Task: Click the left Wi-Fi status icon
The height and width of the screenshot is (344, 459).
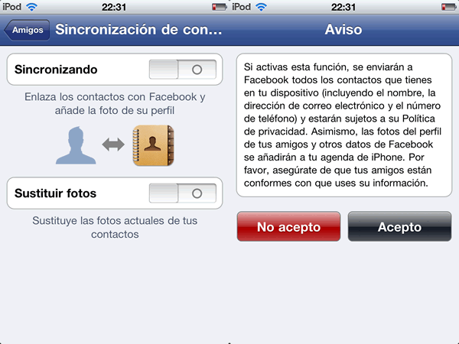Action: [31, 7]
